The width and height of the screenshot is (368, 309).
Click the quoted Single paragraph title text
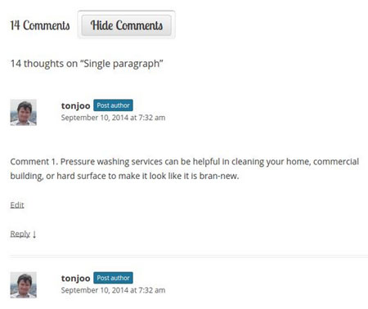pyautogui.click(x=121, y=64)
